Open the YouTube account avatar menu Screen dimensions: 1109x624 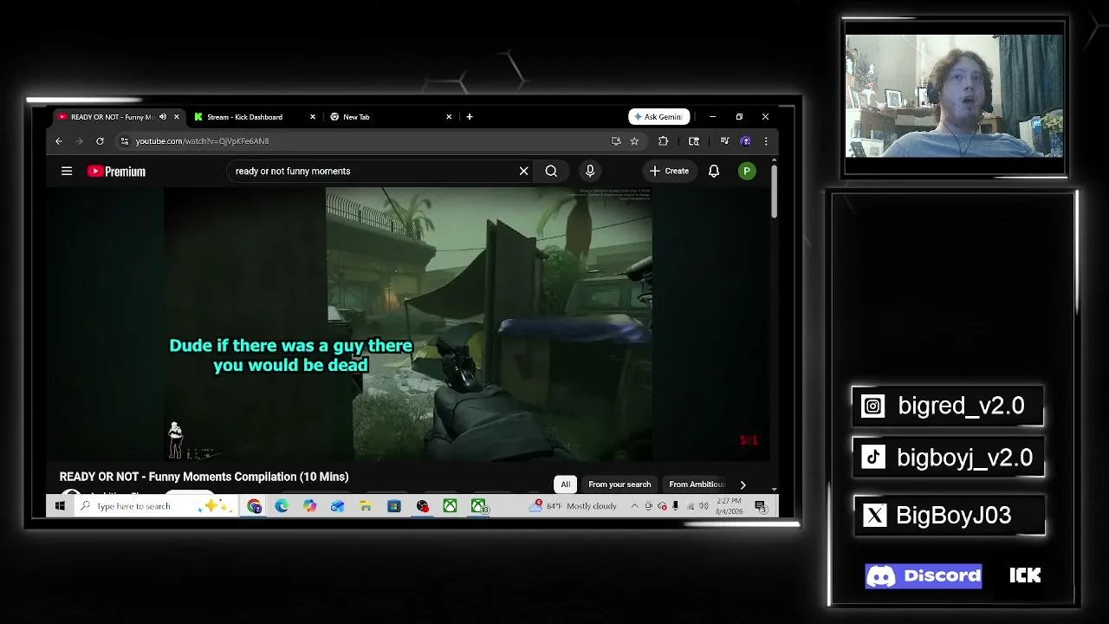(747, 172)
